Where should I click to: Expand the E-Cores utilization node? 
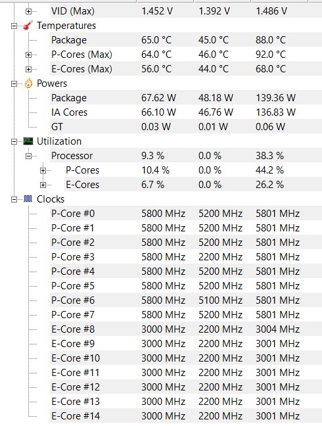(x=43, y=185)
